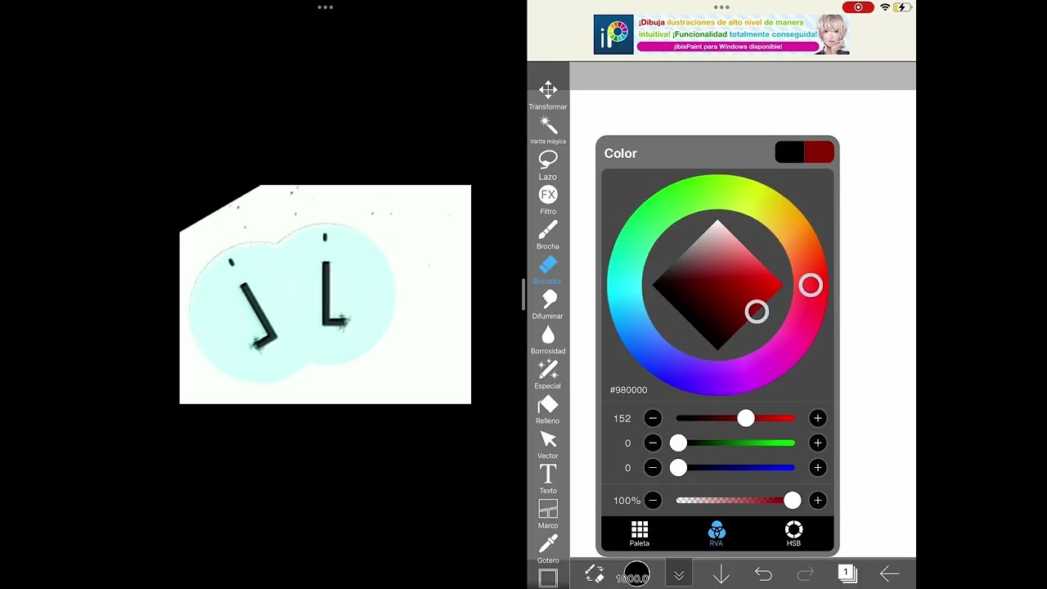Open the ibisPaint advertisement banner

721,34
